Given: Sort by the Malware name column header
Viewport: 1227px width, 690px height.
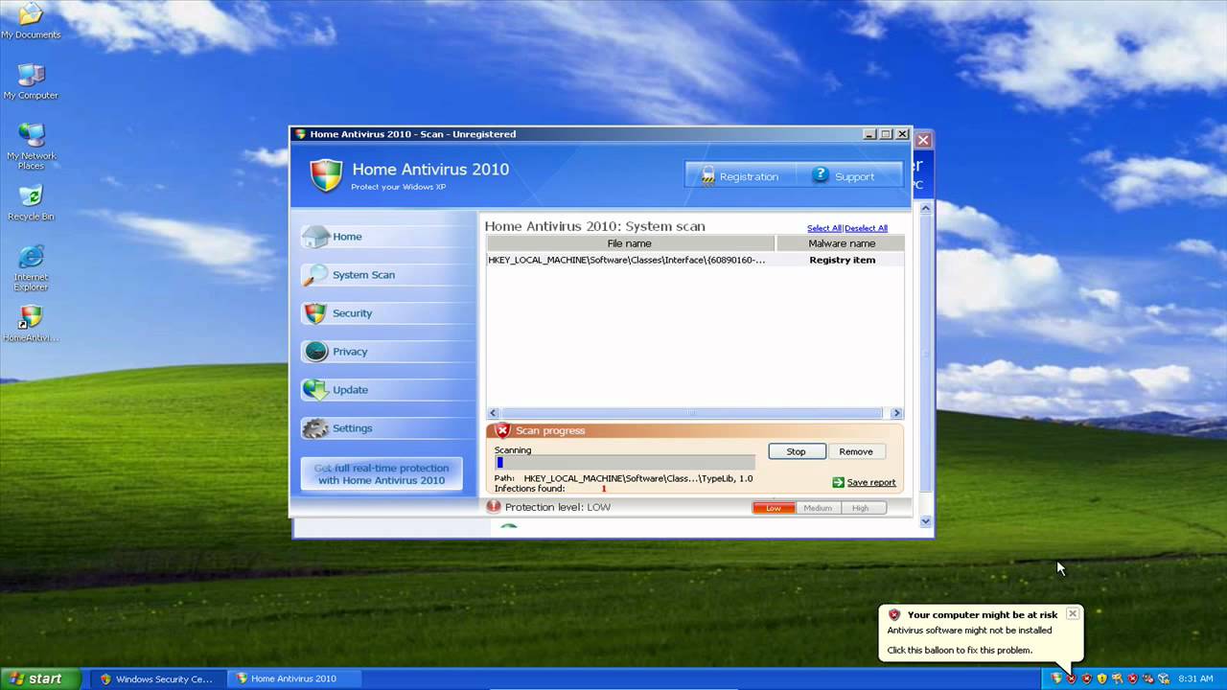Looking at the screenshot, I should pyautogui.click(x=841, y=243).
